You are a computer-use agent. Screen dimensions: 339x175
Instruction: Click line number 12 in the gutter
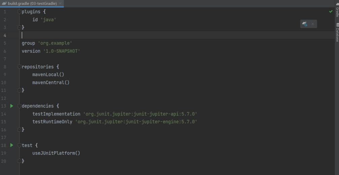tap(4, 98)
